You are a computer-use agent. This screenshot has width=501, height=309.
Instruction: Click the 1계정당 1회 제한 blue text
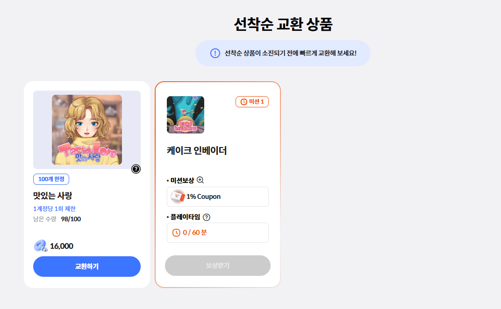[54, 209]
